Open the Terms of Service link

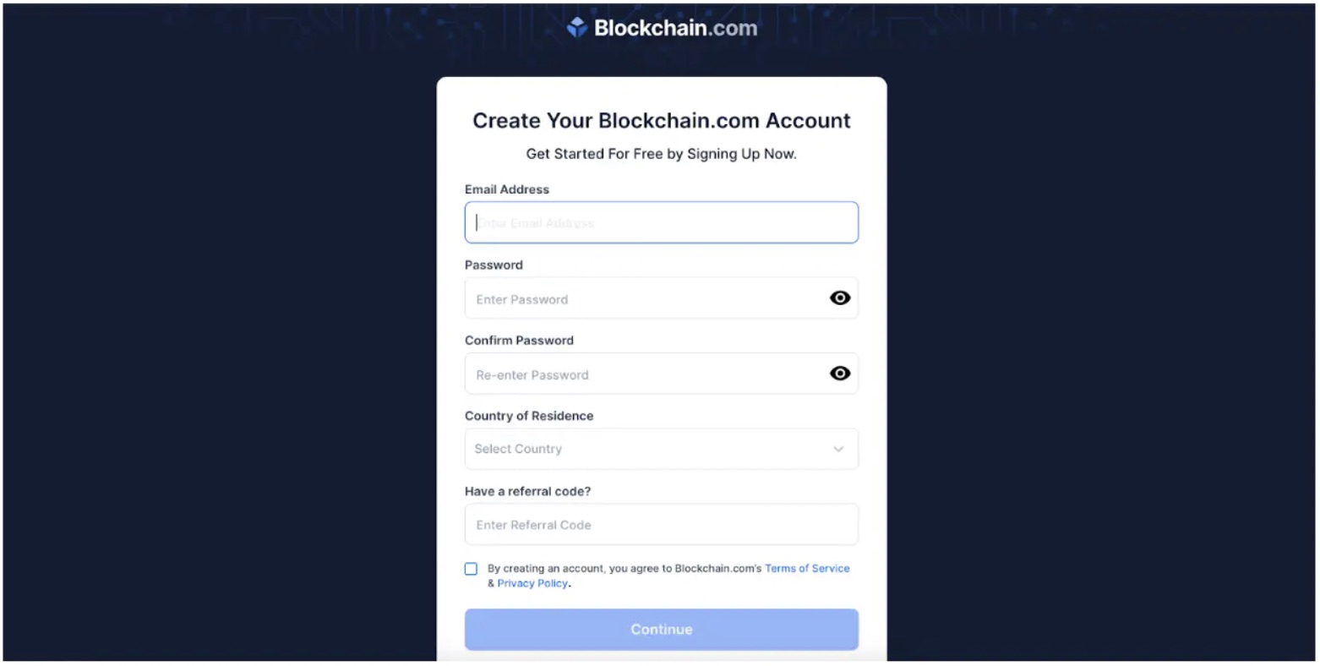(x=806, y=568)
